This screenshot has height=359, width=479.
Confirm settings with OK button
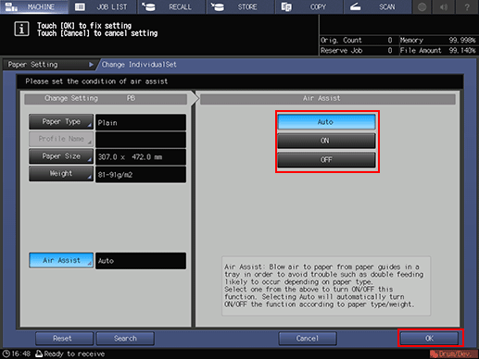[x=430, y=339]
